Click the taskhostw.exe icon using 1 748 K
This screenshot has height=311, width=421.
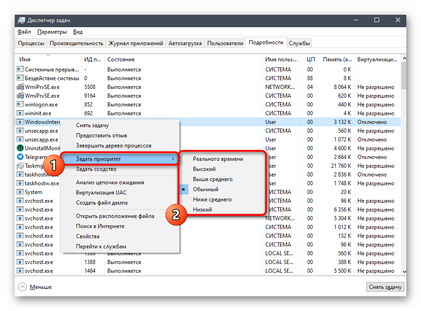(x=20, y=183)
